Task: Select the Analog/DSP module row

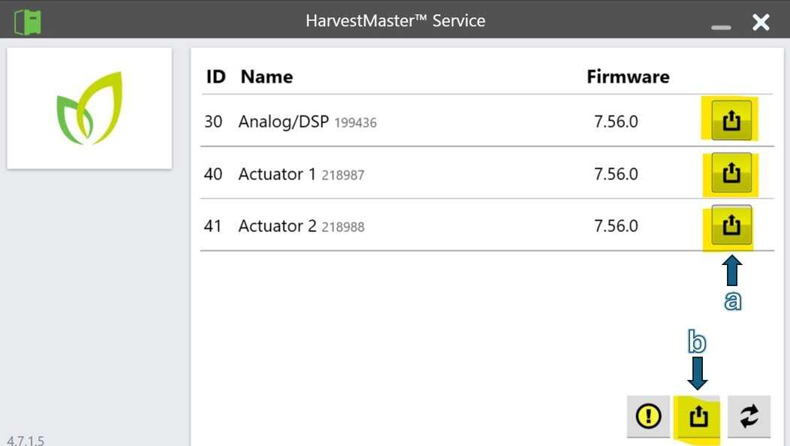Action: (x=283, y=121)
